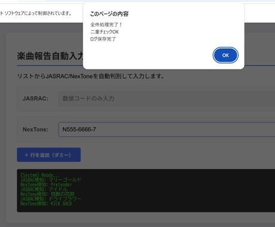275x227 pixels.
Task: Select the このページの内容 dialog title
Action: coord(109,14)
